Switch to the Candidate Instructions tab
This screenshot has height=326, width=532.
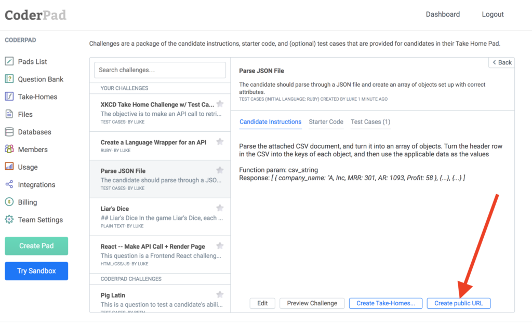270,122
